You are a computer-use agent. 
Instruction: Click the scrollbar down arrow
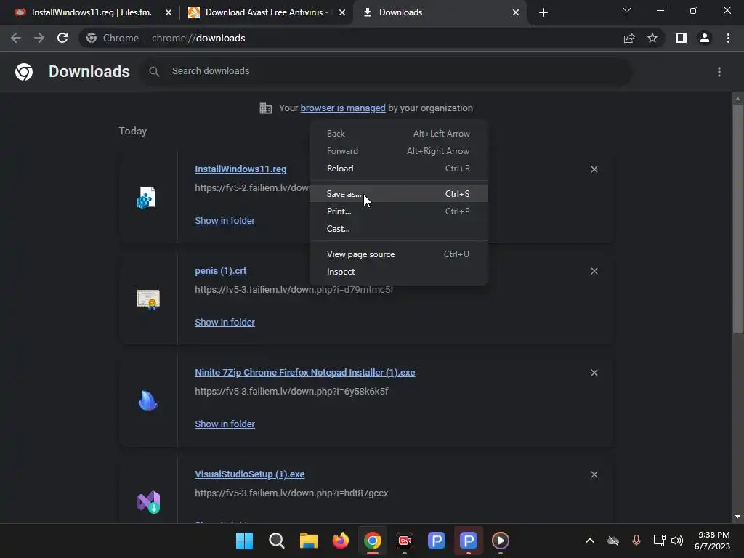(x=737, y=517)
